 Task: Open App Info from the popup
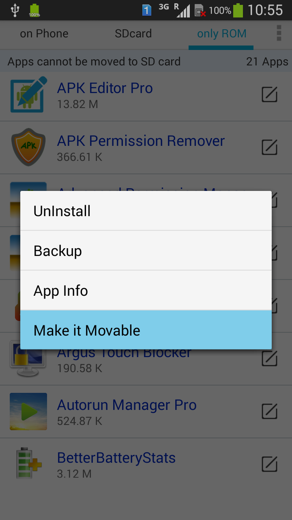(x=146, y=290)
